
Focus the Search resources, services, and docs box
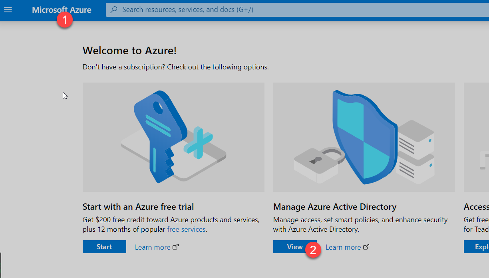tap(280, 10)
